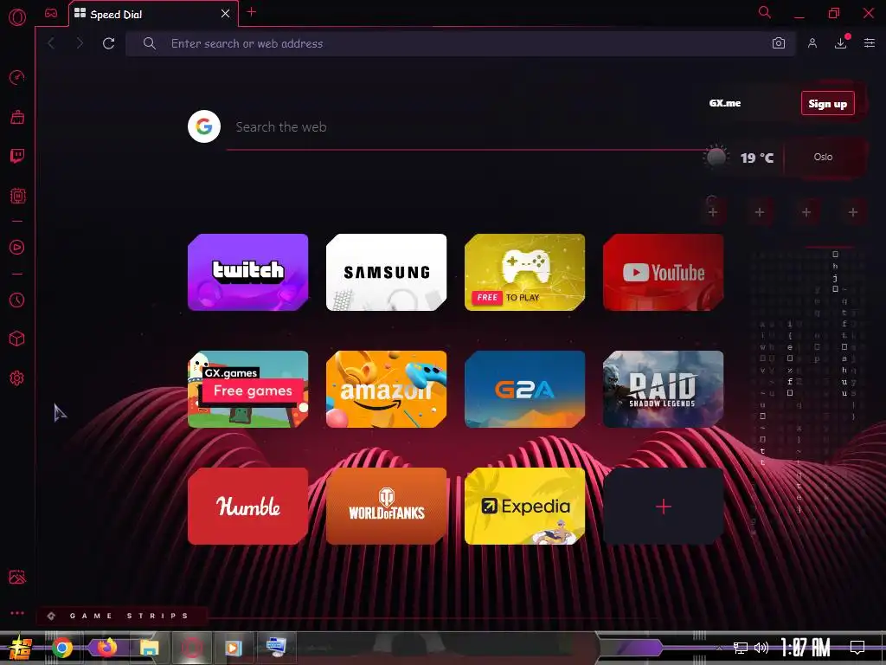This screenshot has height=665, width=886.
Task: Click Opera GX taskbar icon
Action: click(x=192, y=648)
